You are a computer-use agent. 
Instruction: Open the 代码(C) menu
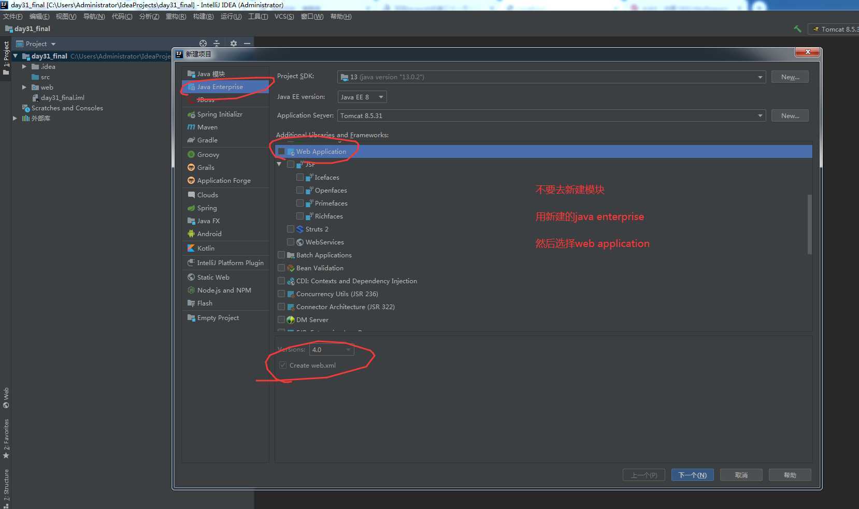click(x=122, y=17)
